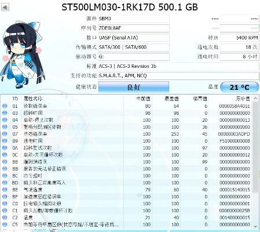Select the 磁头非正常高度写入 attribute name
The width and height of the screenshot is (260, 232).
click(45, 183)
